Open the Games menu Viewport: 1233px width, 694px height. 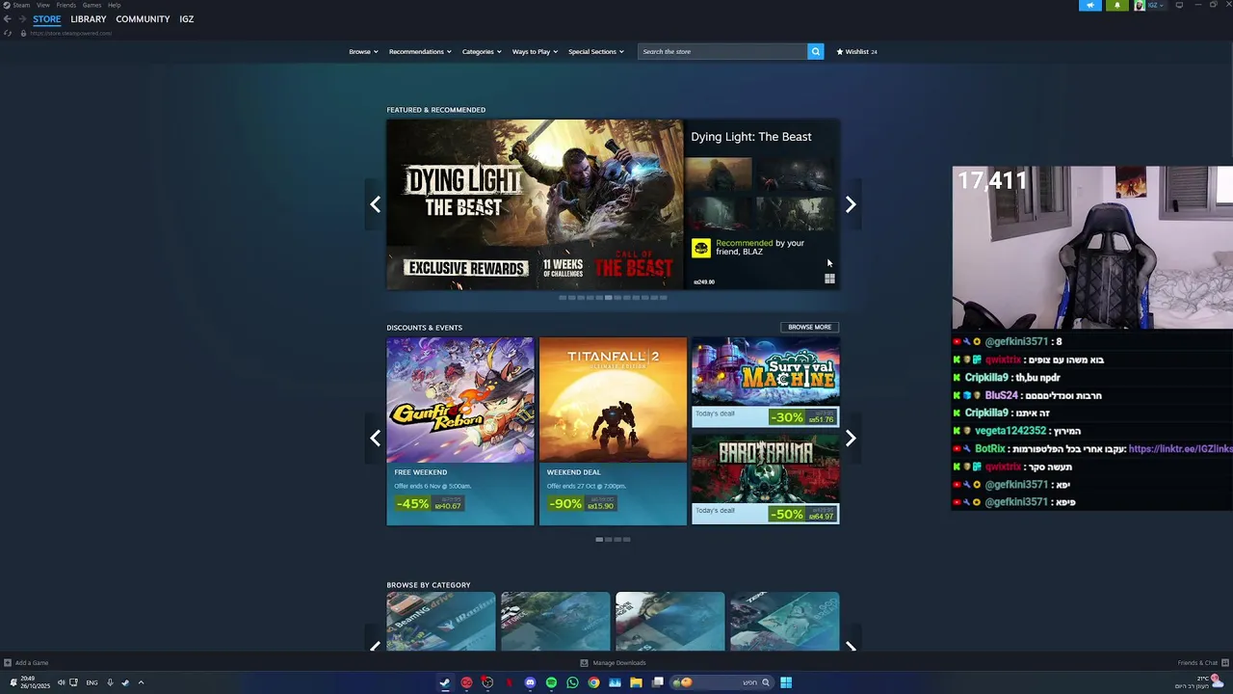coord(92,5)
